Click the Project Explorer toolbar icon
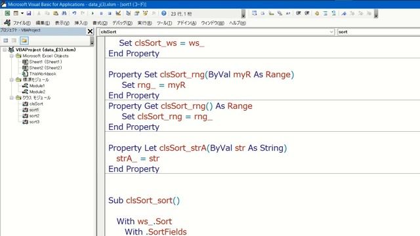The width and height of the screenshot is (420, 236). click(x=129, y=13)
